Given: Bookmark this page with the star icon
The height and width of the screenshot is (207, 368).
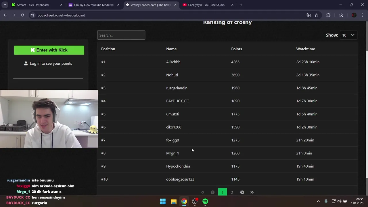Looking at the screenshot, I should tap(316, 15).
